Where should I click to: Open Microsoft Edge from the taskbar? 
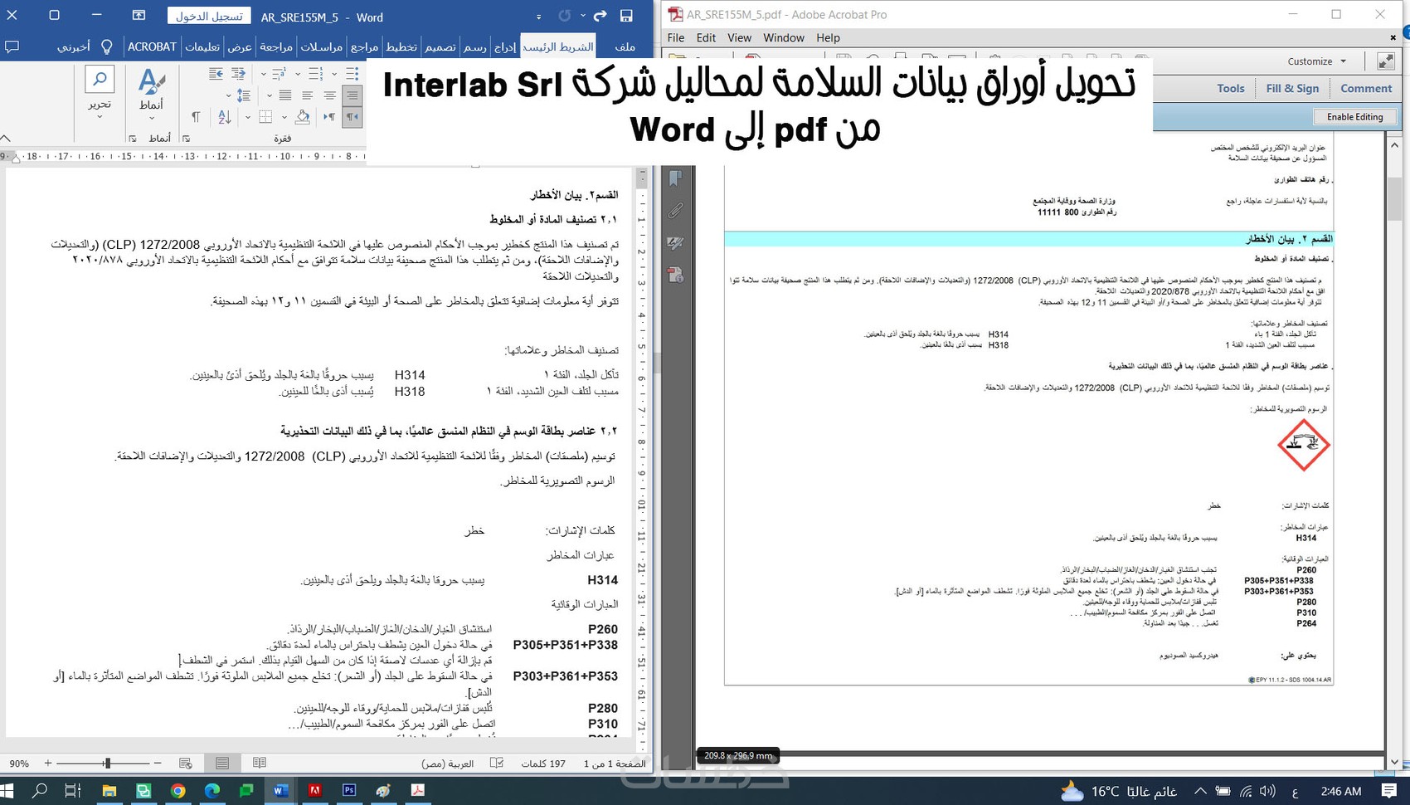point(212,790)
